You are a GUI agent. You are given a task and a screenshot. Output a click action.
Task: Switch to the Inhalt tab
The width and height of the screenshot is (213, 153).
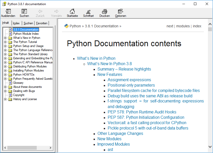(x=6, y=23)
